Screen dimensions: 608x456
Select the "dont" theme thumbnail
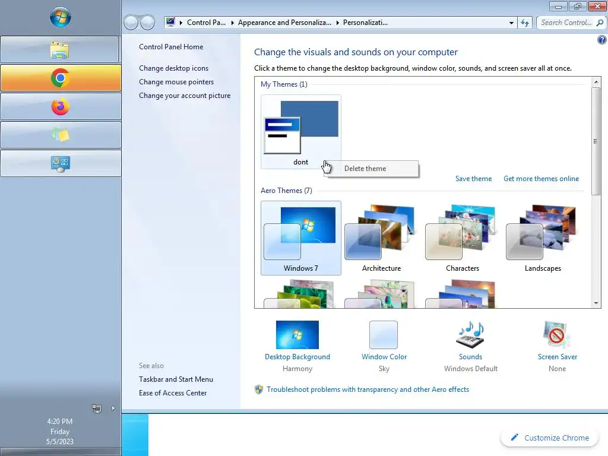[x=301, y=132]
